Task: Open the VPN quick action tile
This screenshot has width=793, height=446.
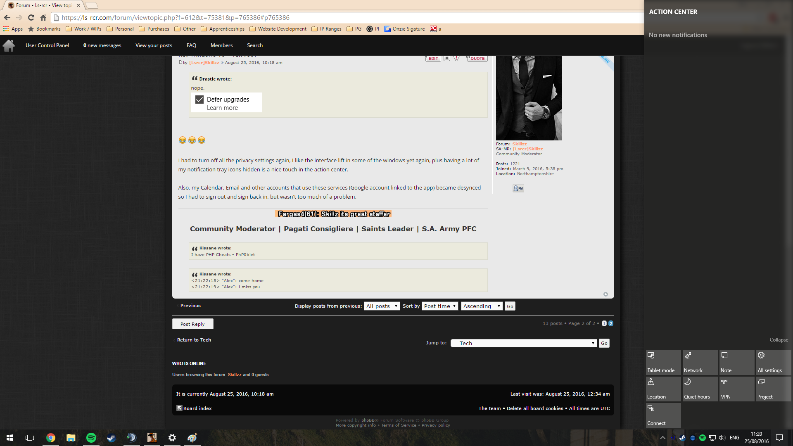Action: pyautogui.click(x=737, y=389)
